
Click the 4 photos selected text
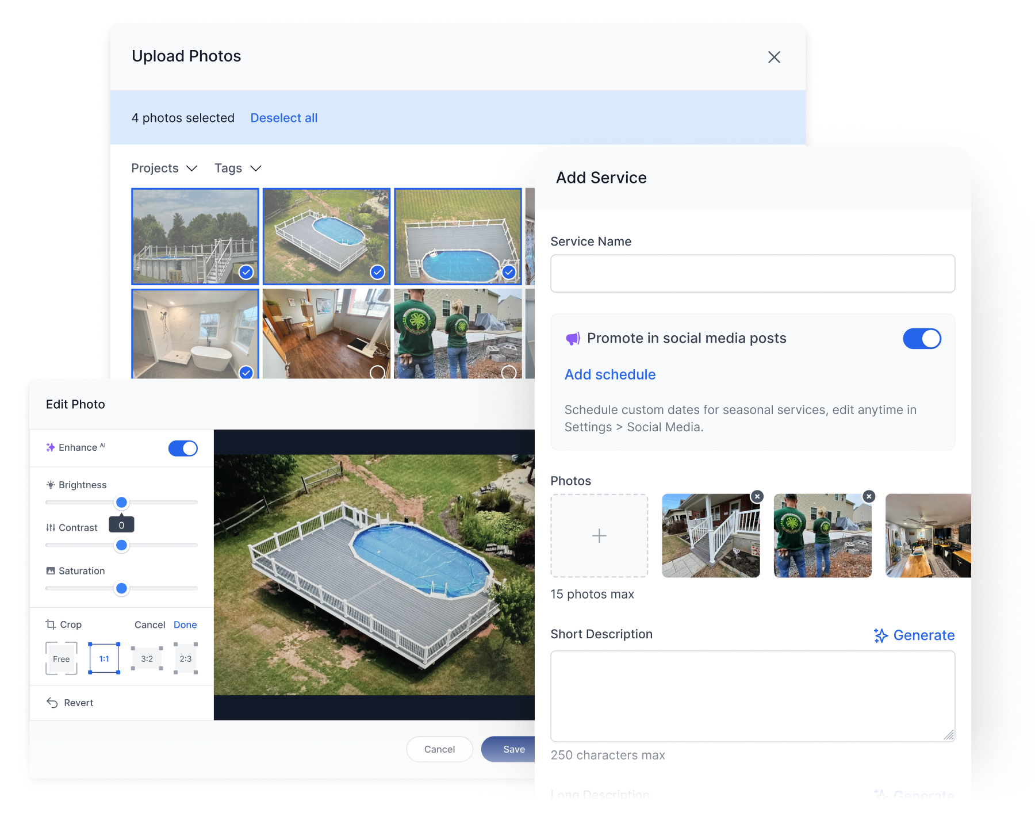[183, 118]
